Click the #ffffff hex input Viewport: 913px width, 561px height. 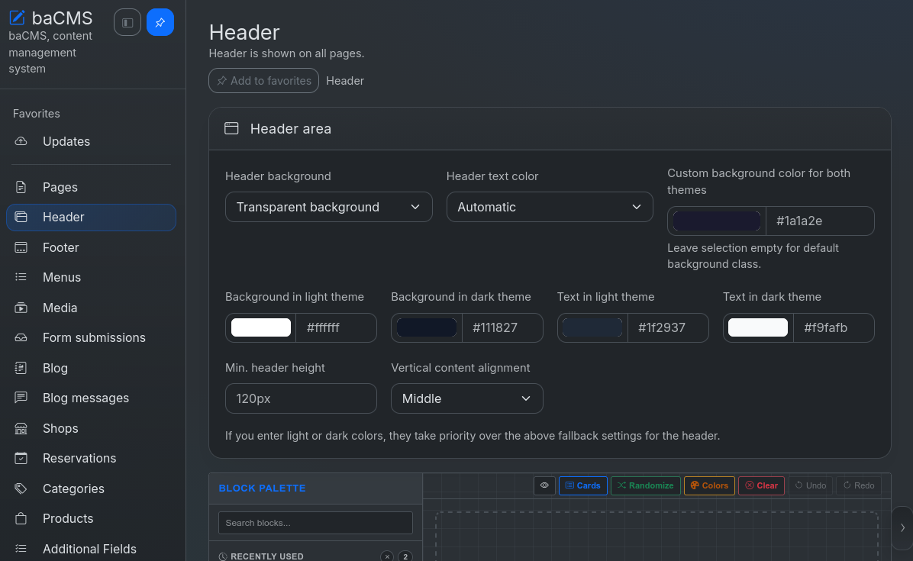[x=336, y=327]
